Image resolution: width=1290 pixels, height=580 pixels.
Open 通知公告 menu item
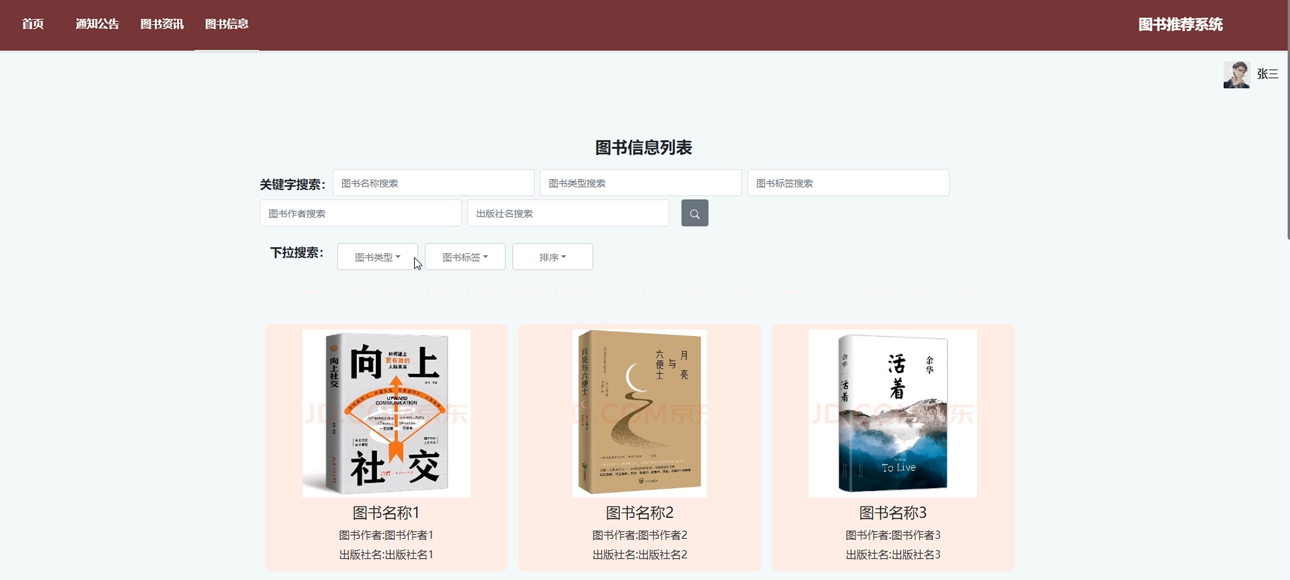coord(97,24)
